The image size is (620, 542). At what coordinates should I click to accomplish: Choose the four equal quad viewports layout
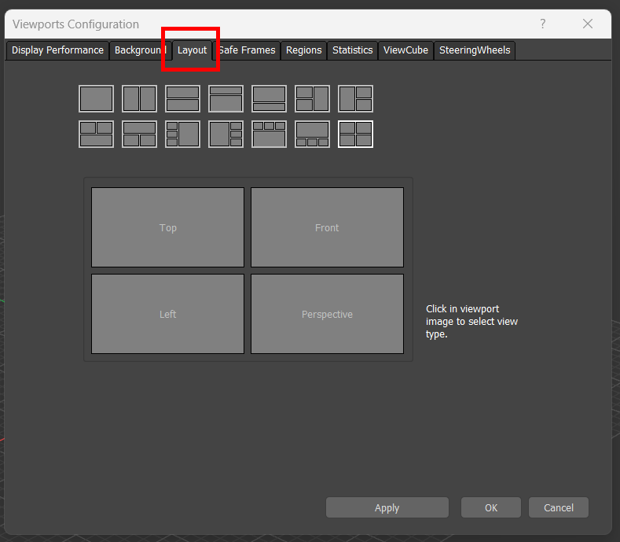pos(355,135)
